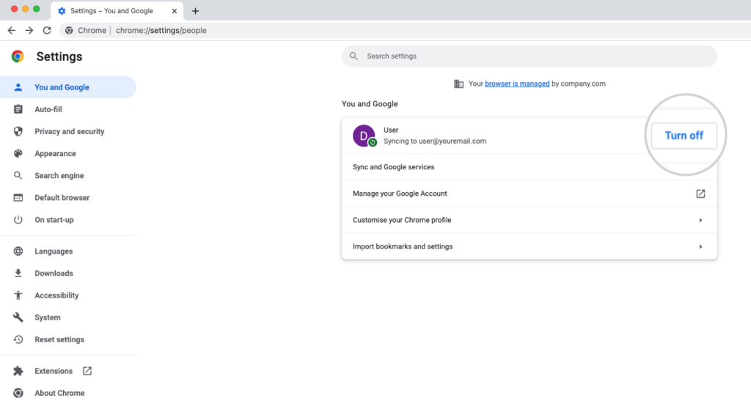The width and height of the screenshot is (751, 409).
Task: Click the You and Google person icon
Action: 18,87
